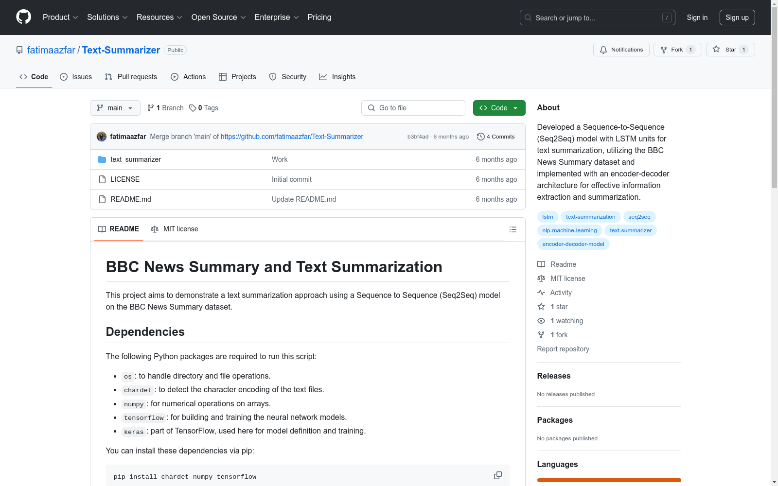Viewport: 778px width, 486px height.
Task: Expand the Product menu
Action: point(60,17)
